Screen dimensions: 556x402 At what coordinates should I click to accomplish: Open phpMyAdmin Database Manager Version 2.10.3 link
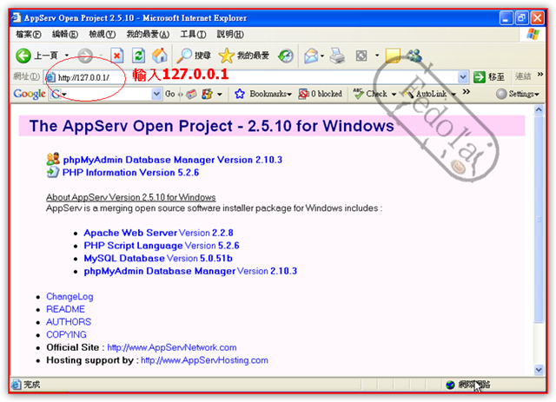click(172, 160)
